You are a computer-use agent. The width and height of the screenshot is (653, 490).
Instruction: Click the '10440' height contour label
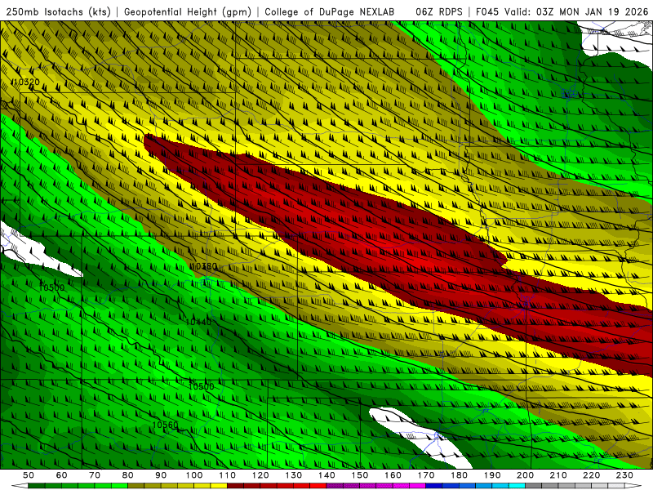tap(198, 322)
